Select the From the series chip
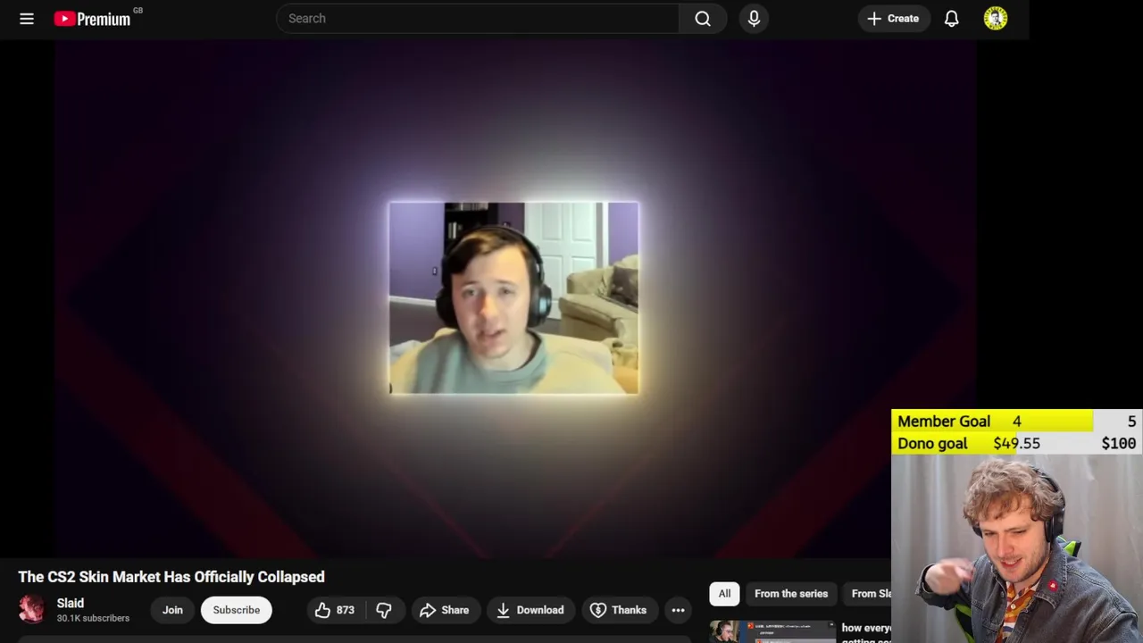Image resolution: width=1143 pixels, height=643 pixels. point(791,594)
